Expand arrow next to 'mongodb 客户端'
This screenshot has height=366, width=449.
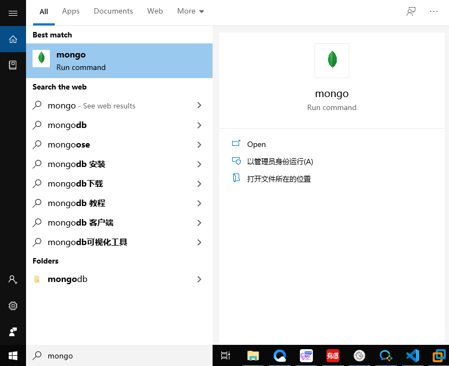[200, 223]
